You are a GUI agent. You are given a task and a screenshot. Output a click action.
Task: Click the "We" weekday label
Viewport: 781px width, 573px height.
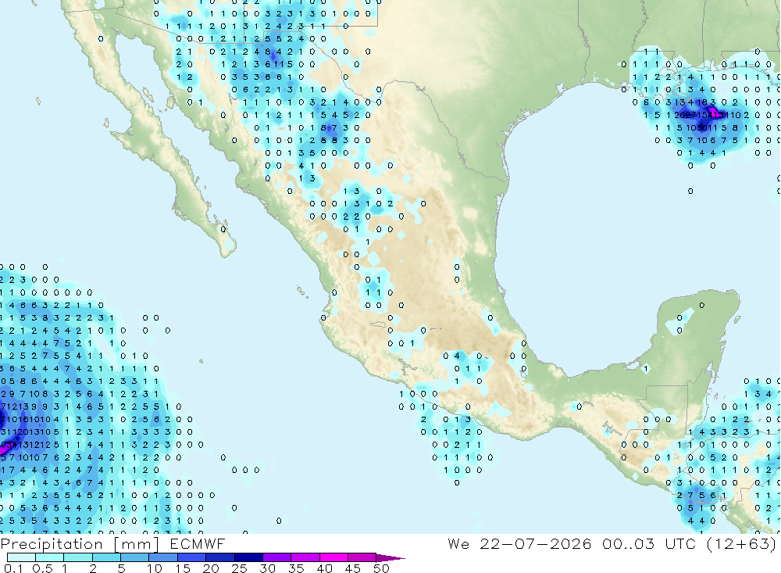coord(458,543)
